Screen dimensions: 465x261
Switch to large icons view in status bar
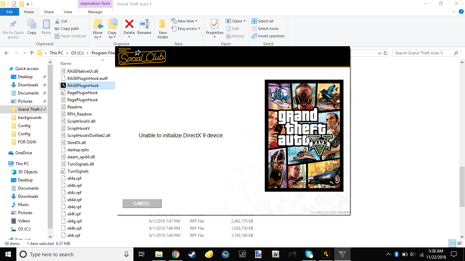click(x=459, y=244)
